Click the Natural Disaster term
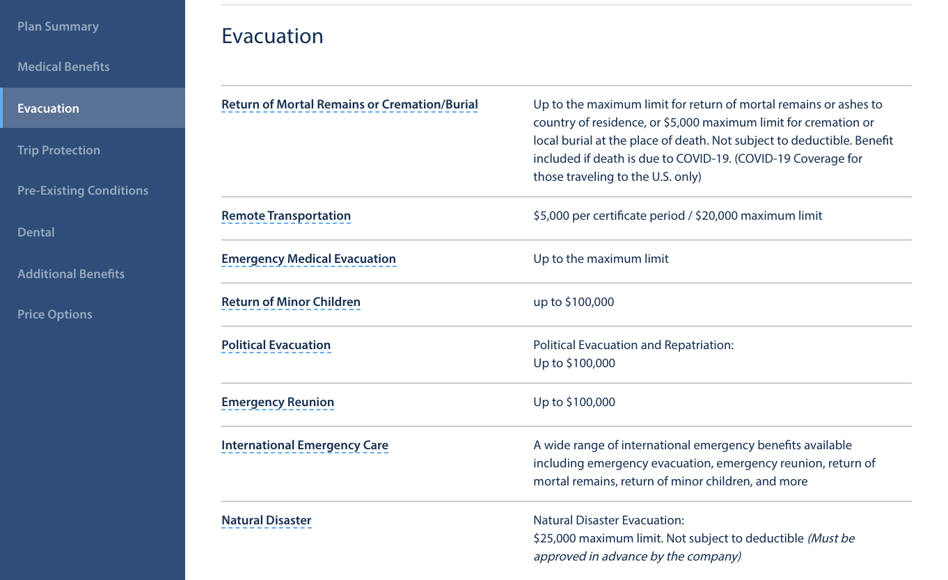This screenshot has height=580, width=948. click(x=266, y=521)
